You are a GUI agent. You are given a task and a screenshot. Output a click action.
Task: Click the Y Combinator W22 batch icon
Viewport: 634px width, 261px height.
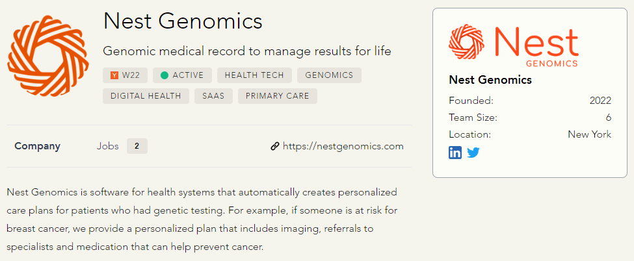click(114, 75)
